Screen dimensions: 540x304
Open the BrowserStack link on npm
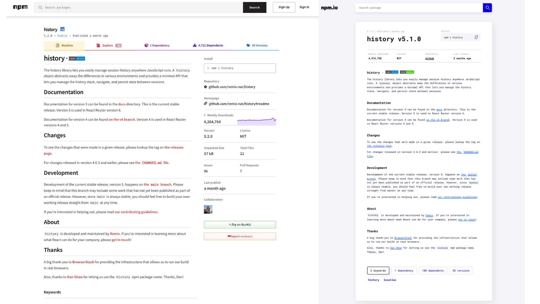click(83, 262)
